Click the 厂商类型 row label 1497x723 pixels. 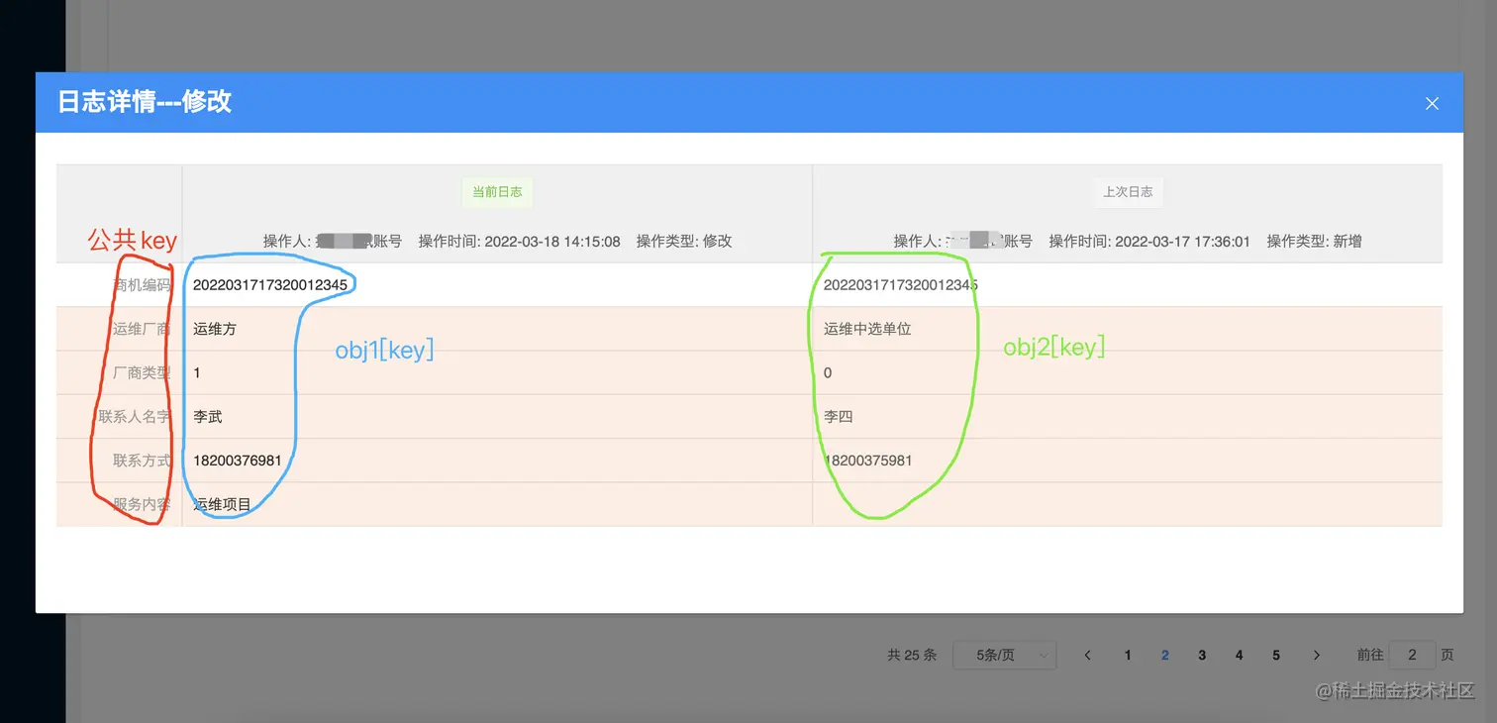pyautogui.click(x=142, y=373)
